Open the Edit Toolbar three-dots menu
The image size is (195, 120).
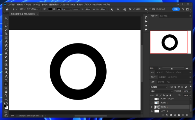pyautogui.click(x=6, y=99)
